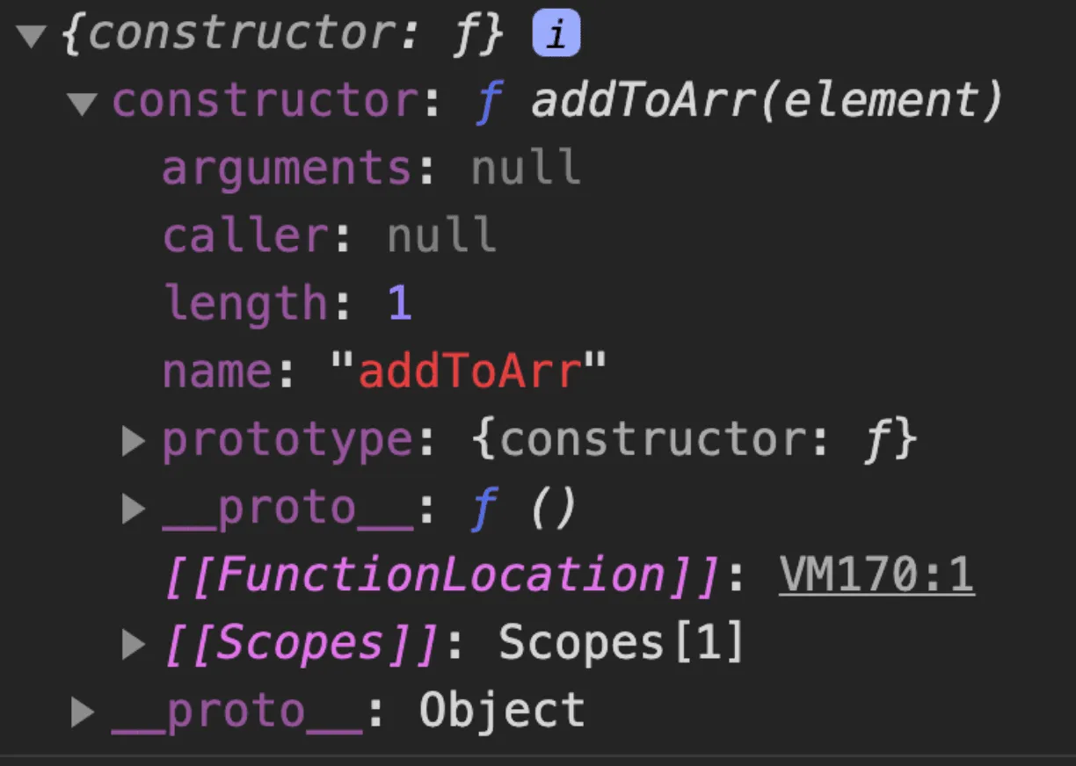The image size is (1076, 766).
Task: Click the name property key
Action: pyautogui.click(x=216, y=372)
